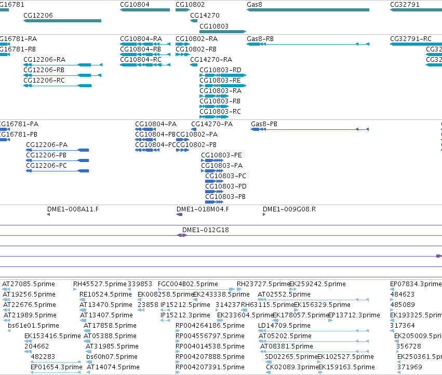The width and height of the screenshot is (442, 375).
Task: Click EST AT27085.5prime label
Action: pos(29,284)
